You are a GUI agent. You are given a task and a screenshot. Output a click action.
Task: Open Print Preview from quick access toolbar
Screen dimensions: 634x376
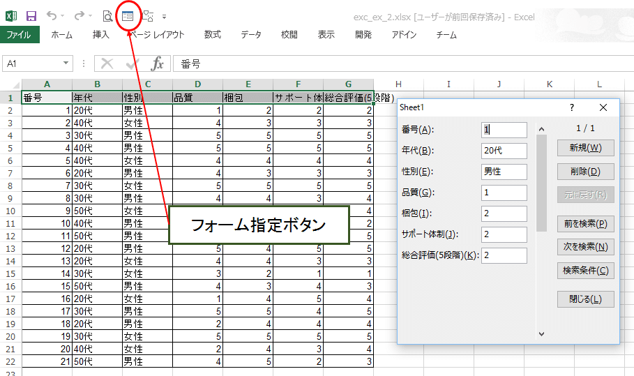point(107,16)
